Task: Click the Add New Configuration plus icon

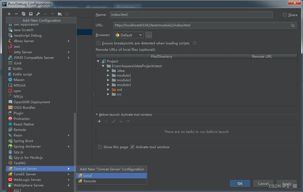Action: point(9,14)
